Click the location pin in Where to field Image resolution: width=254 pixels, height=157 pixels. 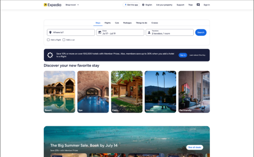pos(50,32)
